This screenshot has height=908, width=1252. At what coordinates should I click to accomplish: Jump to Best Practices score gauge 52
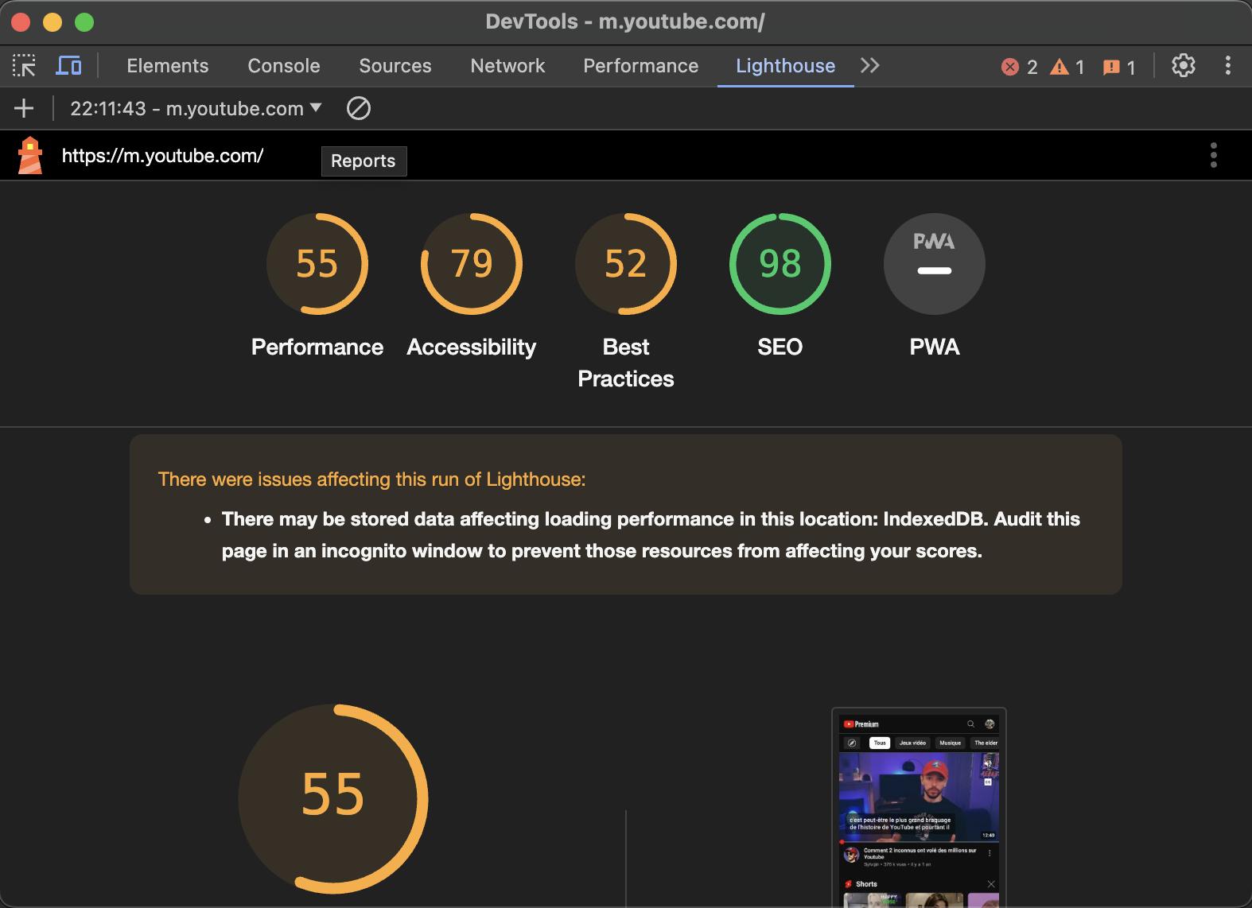point(626,263)
